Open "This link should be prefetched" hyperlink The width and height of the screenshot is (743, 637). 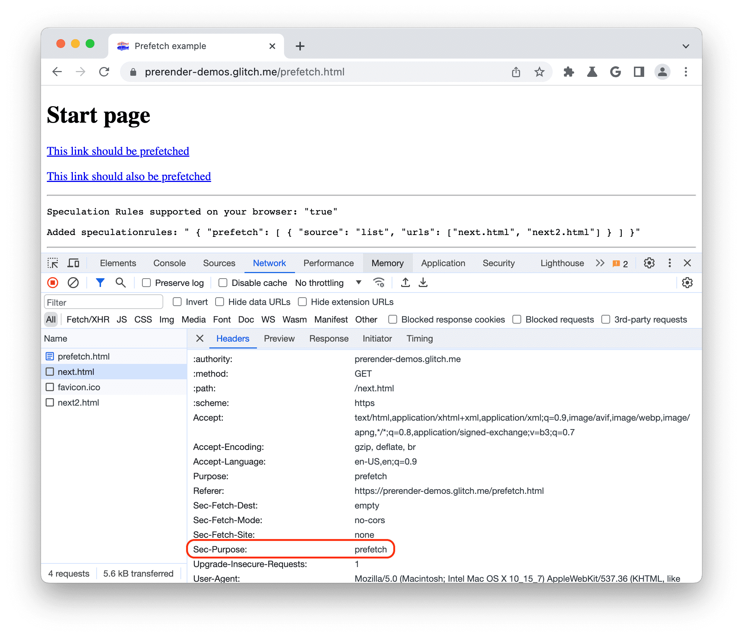click(118, 150)
